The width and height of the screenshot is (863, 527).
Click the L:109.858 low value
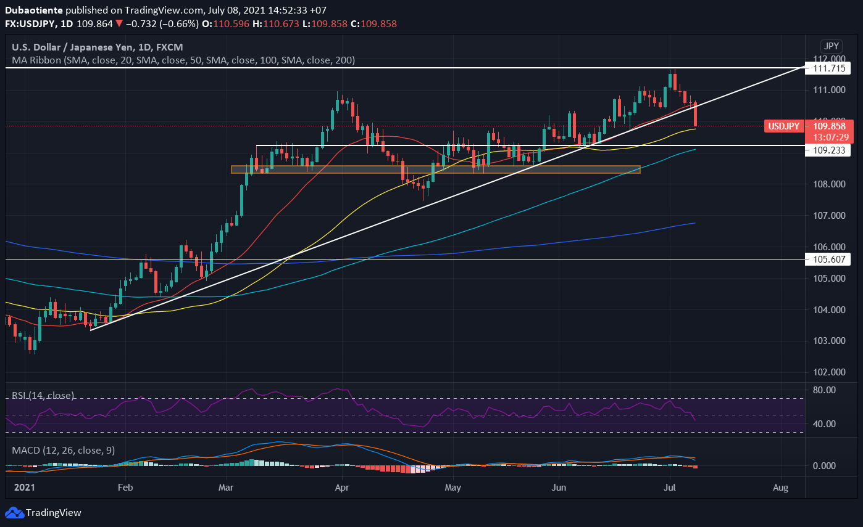[x=325, y=24]
